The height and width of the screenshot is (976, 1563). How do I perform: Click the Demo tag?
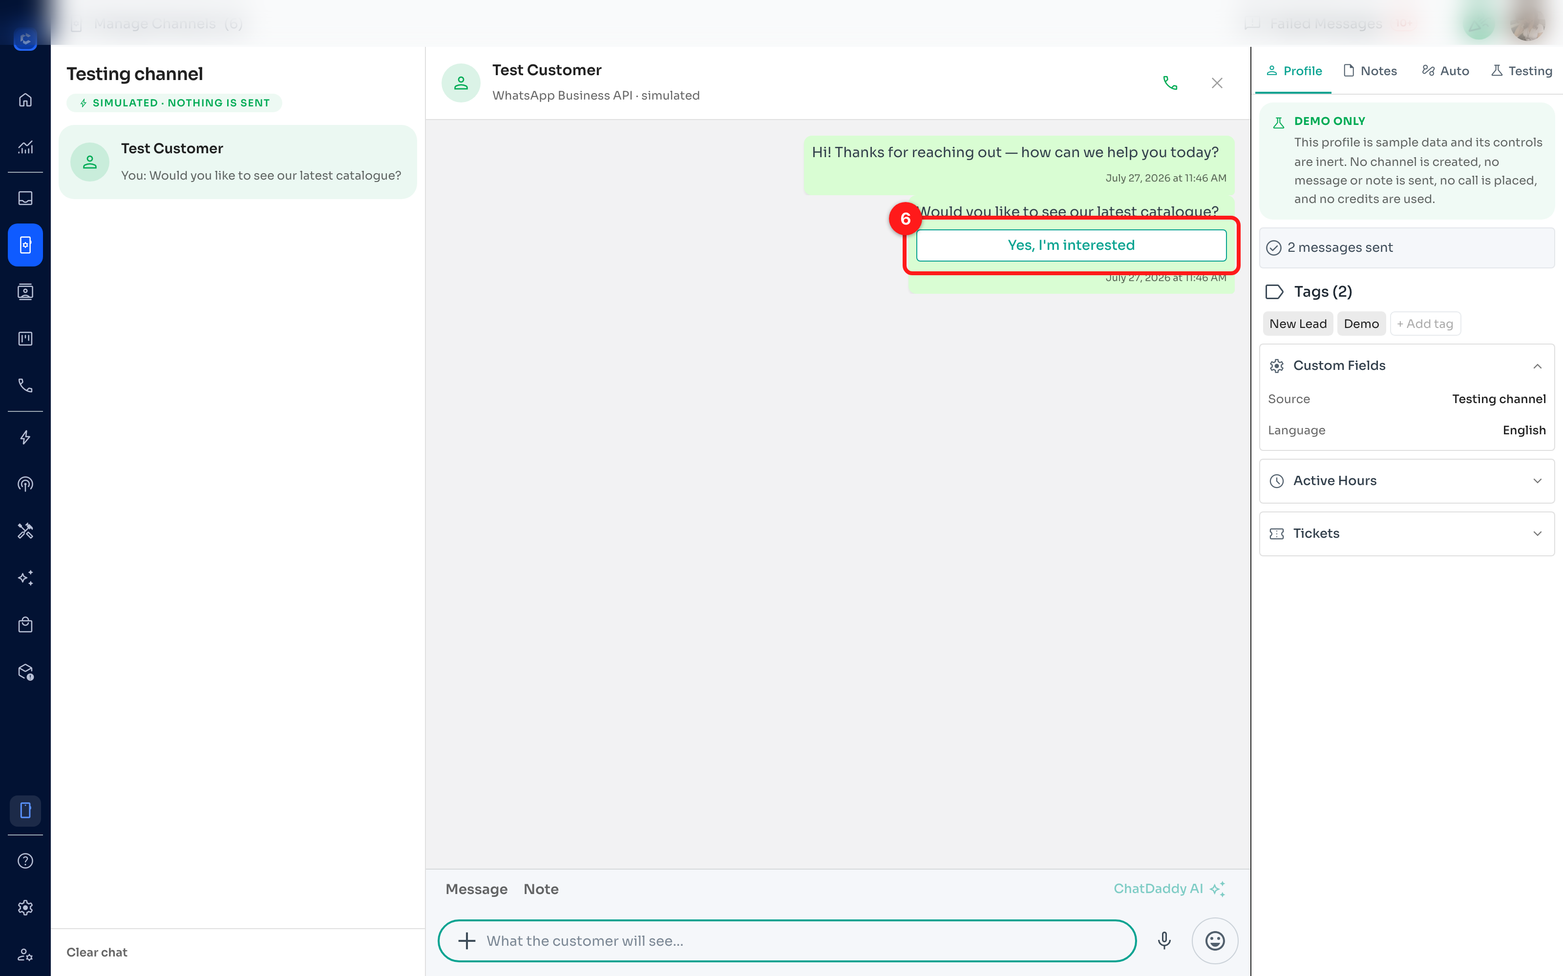click(1361, 324)
